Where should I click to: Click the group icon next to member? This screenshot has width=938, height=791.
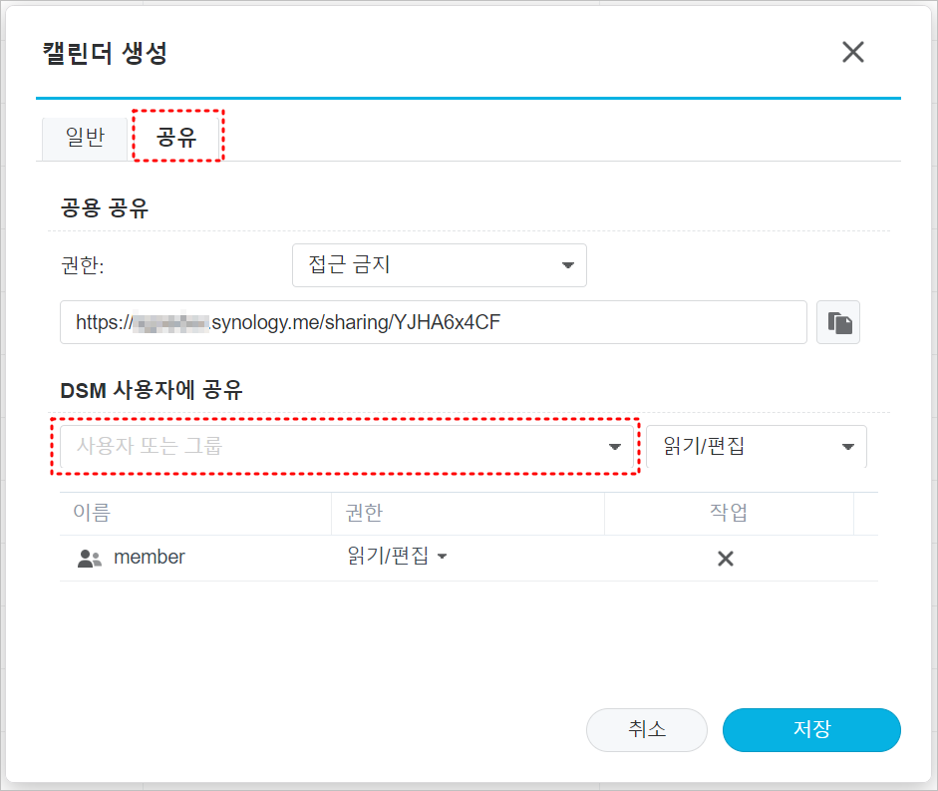90,558
